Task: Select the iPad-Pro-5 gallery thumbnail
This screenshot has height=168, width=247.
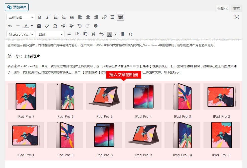Action: (104, 97)
